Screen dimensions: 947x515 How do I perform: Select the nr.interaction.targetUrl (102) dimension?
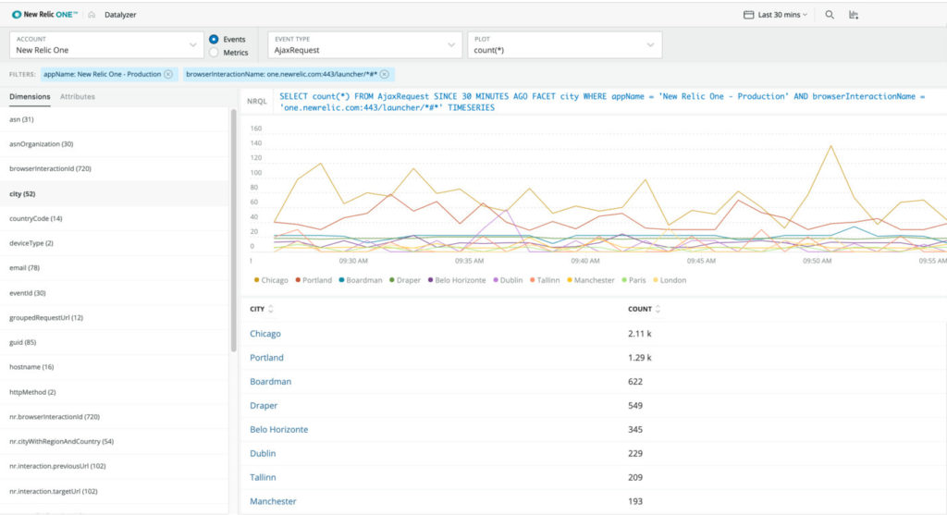tap(115, 492)
